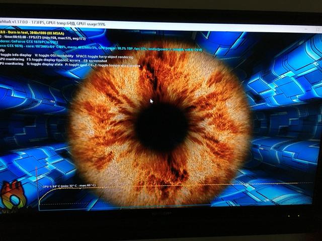322x241 pixels.
Task: Click the furry donut render object
Action: (160, 125)
